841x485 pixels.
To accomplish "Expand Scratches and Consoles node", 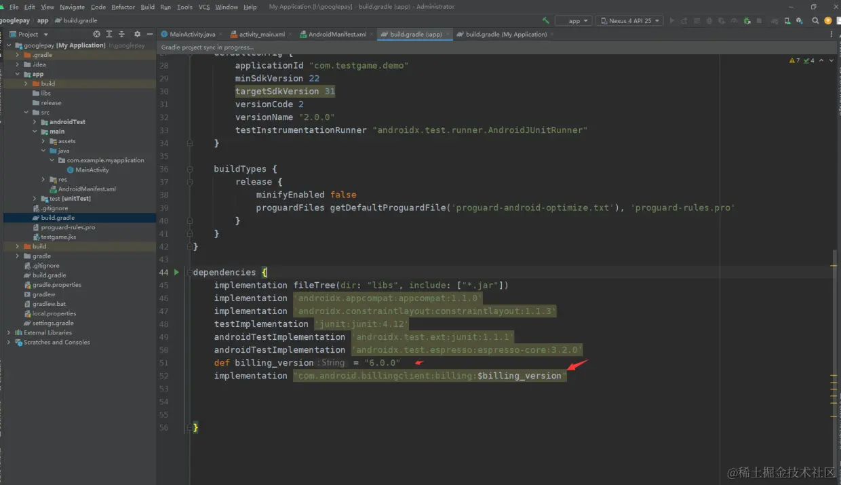I will [9, 342].
